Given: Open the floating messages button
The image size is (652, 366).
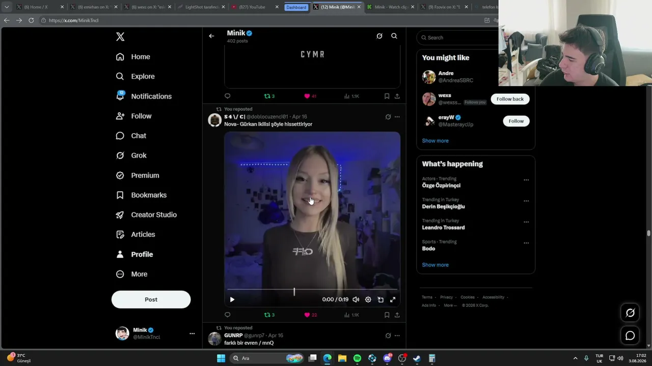Looking at the screenshot, I should (630, 335).
